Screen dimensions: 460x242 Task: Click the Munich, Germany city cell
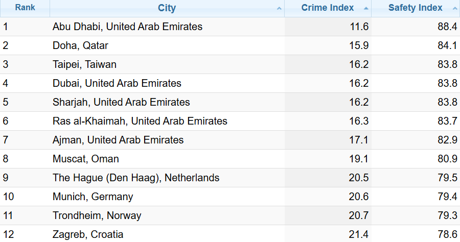(x=93, y=197)
